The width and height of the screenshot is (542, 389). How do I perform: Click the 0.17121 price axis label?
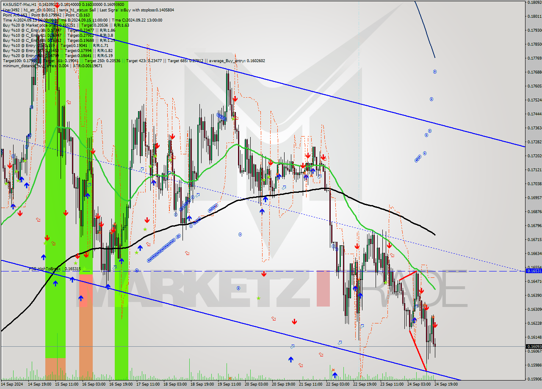tap(534, 170)
